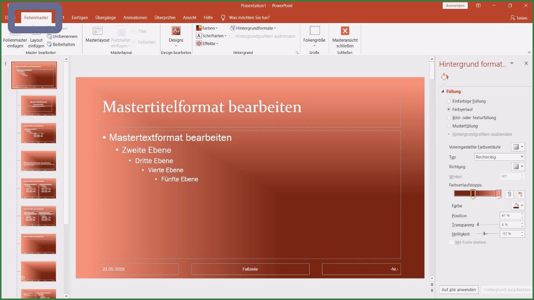Open the Typ dropdown showing Rechteckig

(x=499, y=157)
